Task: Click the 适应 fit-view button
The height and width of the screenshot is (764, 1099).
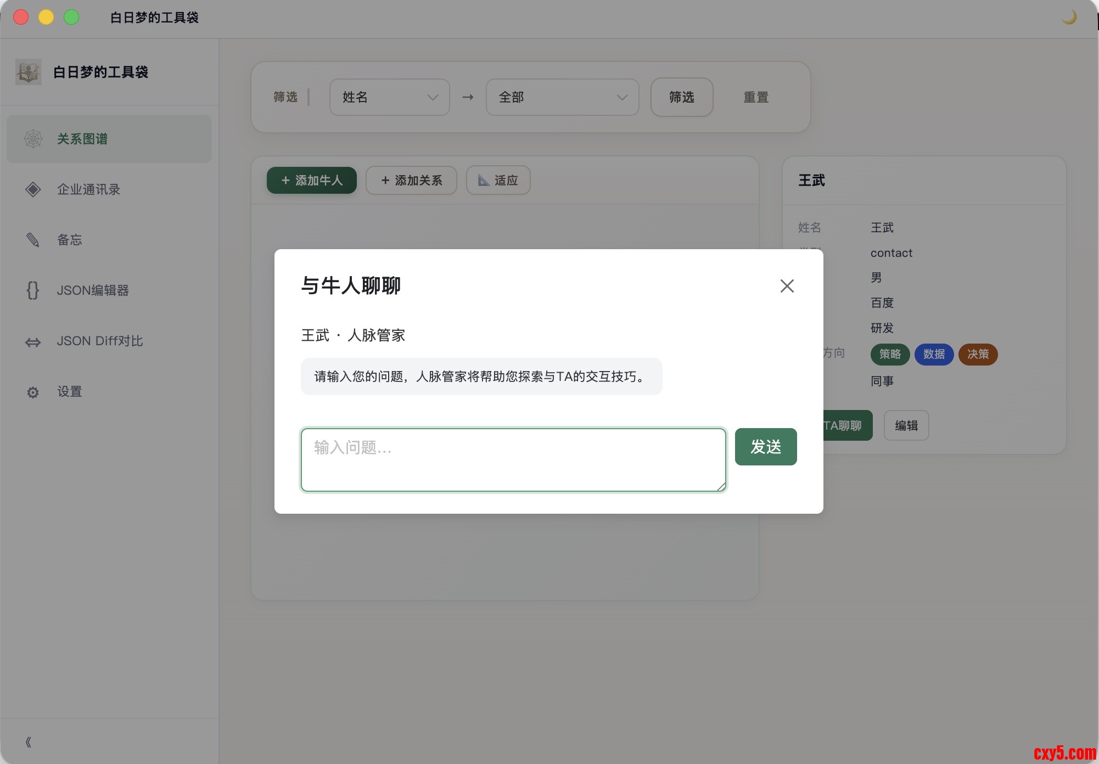Action: click(x=498, y=181)
